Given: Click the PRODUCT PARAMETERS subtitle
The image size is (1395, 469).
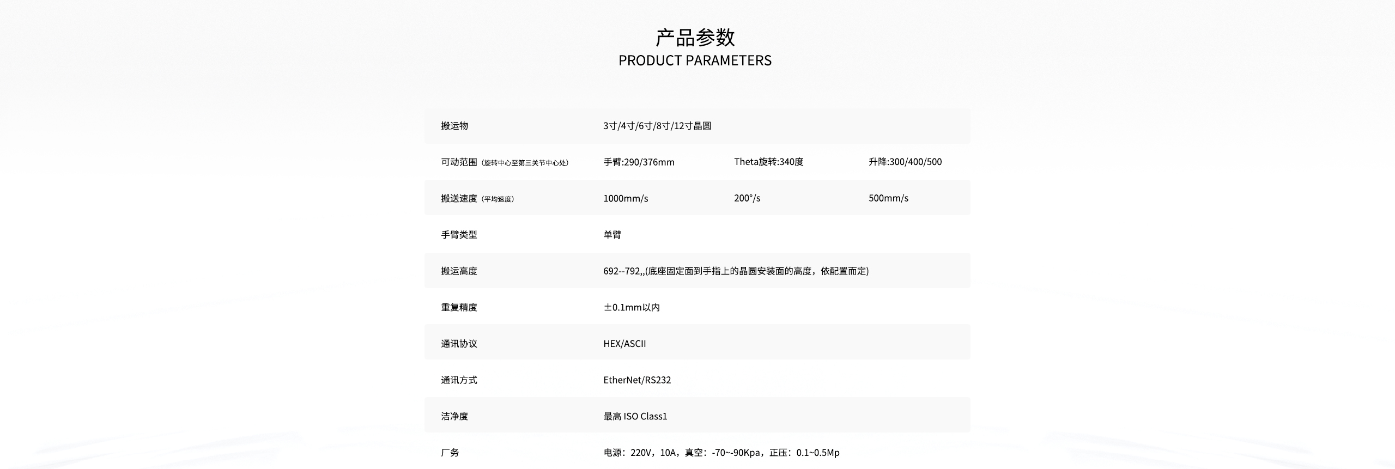Looking at the screenshot, I should [x=695, y=60].
